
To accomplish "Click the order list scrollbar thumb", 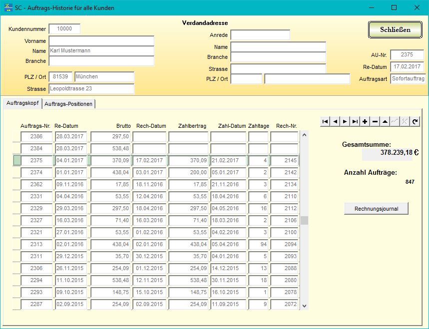I will click(x=304, y=220).
